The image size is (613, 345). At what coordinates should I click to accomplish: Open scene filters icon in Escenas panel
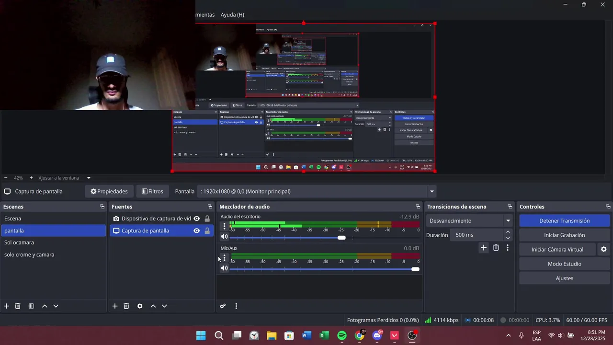click(31, 306)
